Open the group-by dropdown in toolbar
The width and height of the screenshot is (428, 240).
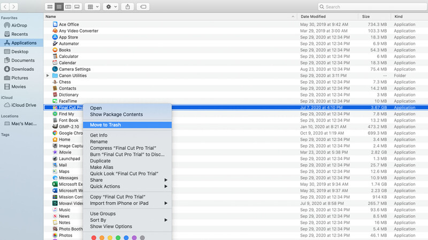click(x=93, y=6)
